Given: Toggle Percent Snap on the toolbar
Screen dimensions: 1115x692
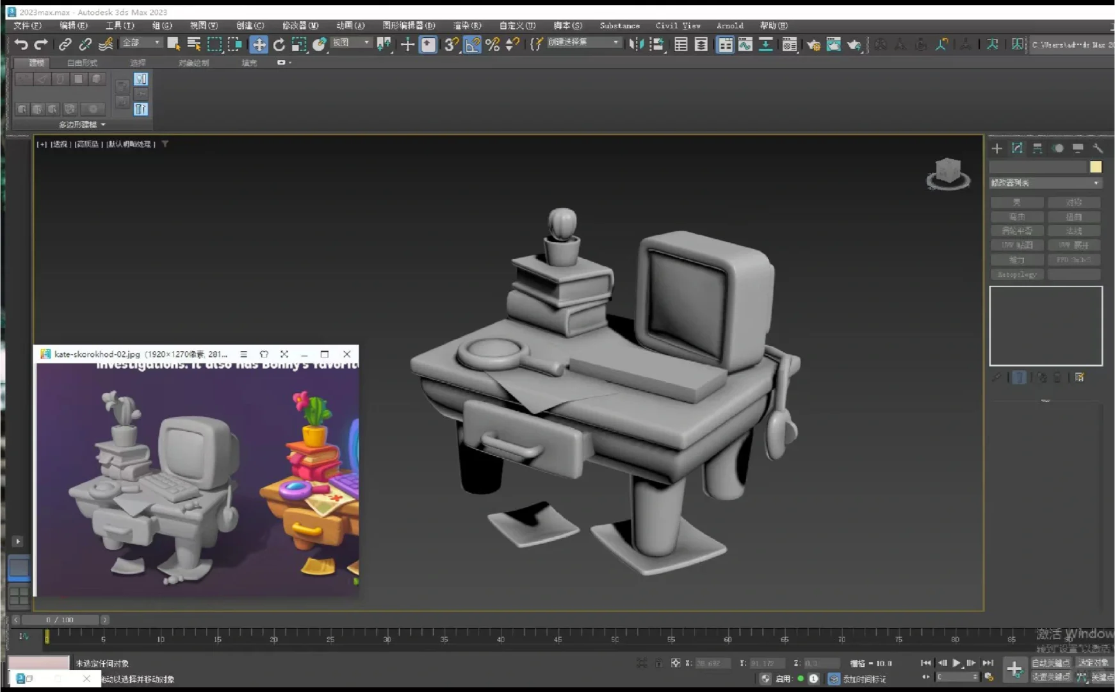Looking at the screenshot, I should tap(492, 45).
